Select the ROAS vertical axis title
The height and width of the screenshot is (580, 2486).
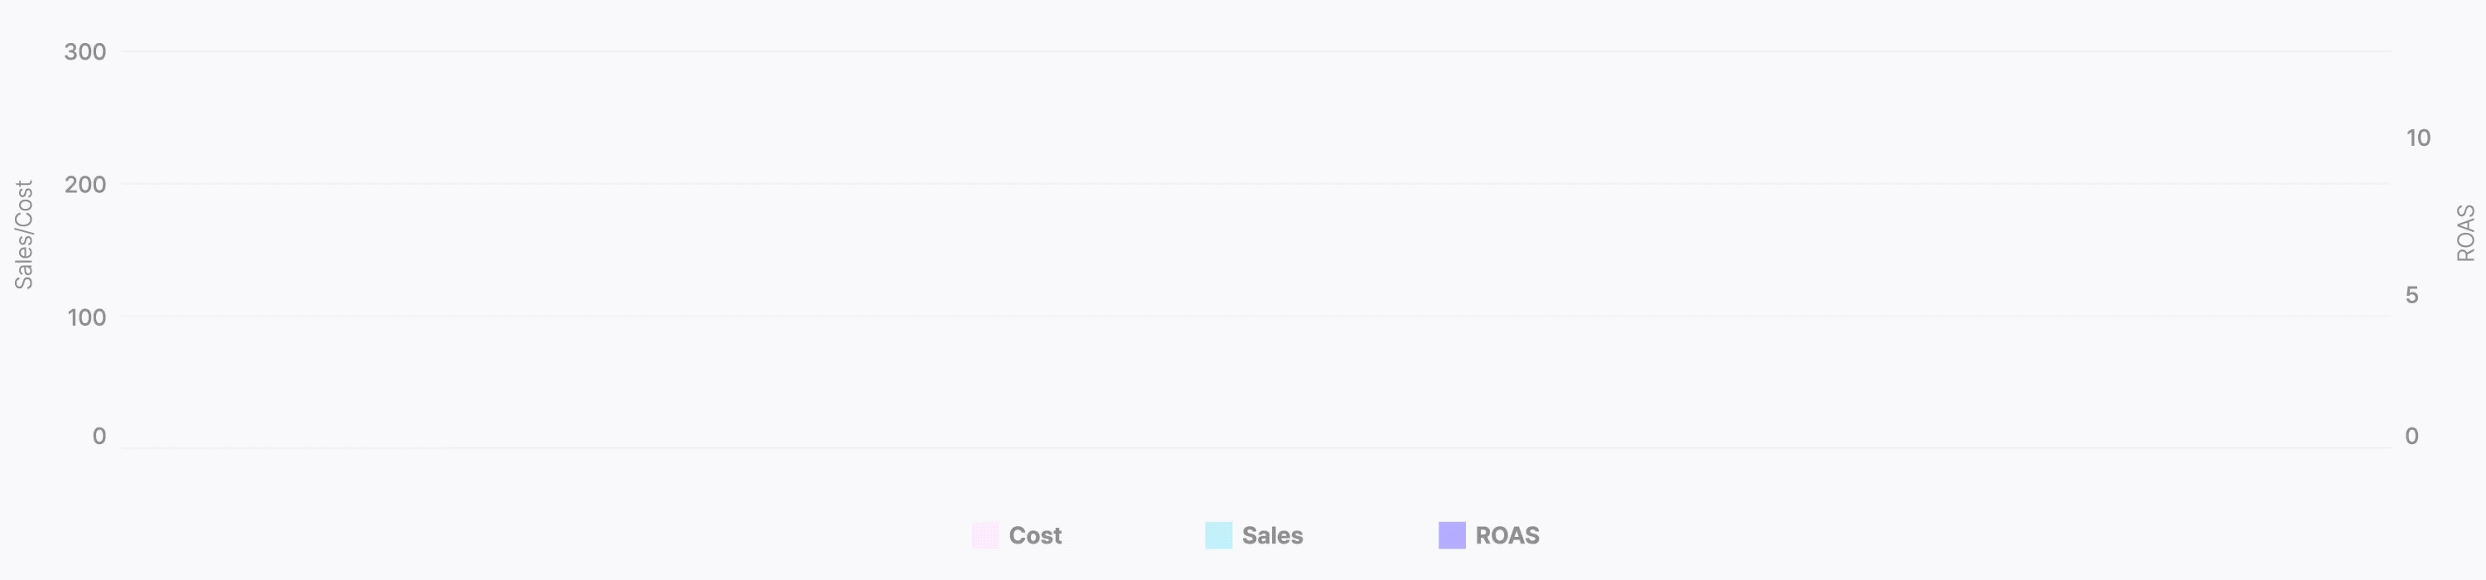pyautogui.click(x=2466, y=233)
